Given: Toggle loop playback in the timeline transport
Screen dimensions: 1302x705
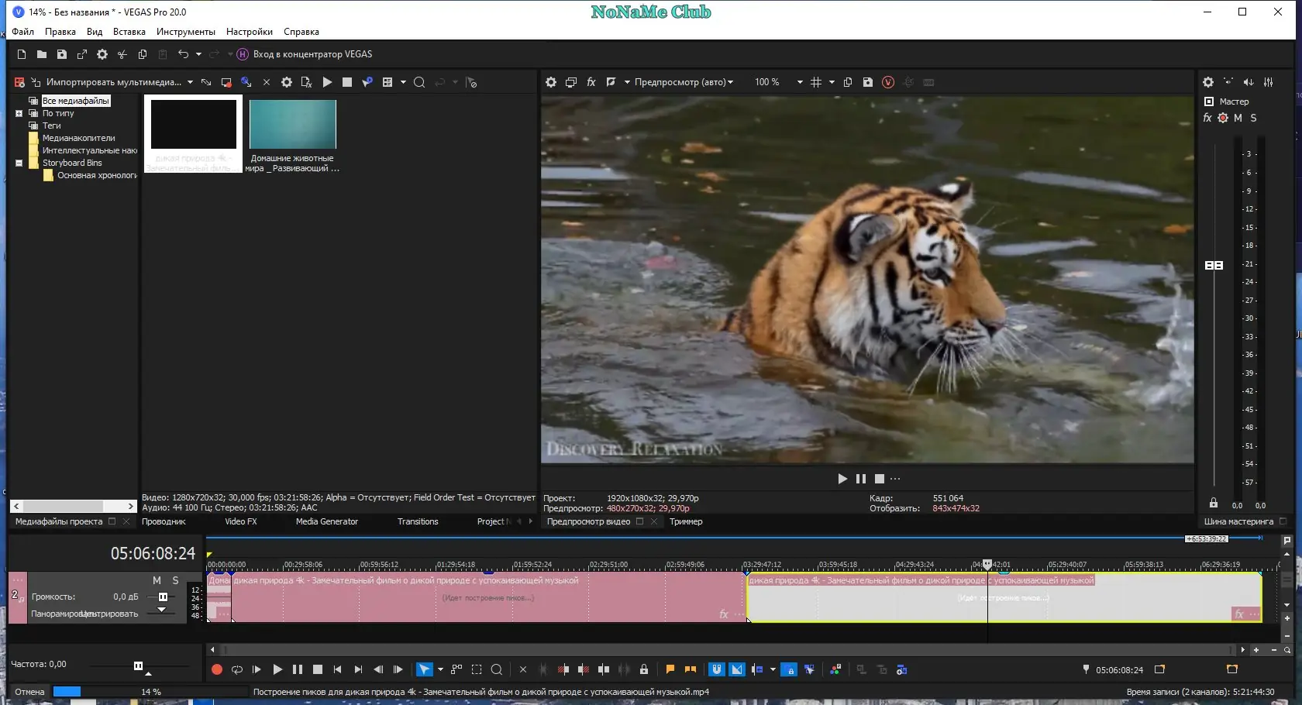Looking at the screenshot, I should click(237, 670).
